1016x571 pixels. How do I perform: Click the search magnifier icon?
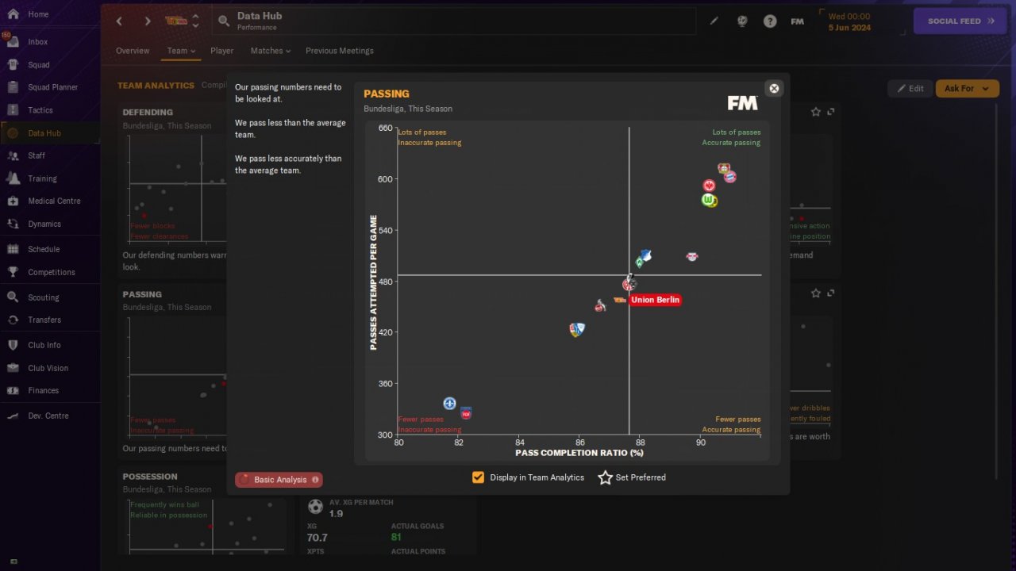(223, 21)
